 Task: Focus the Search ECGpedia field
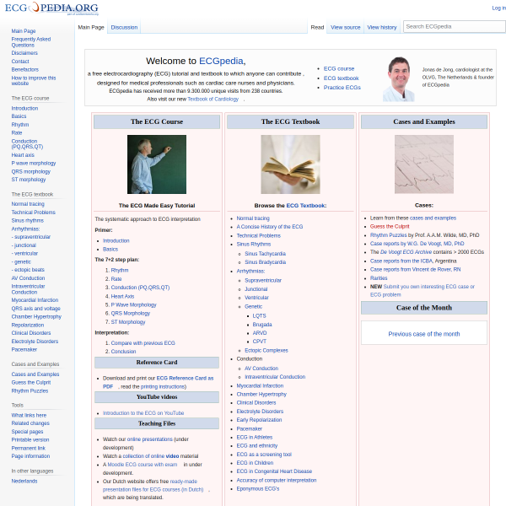454,27
